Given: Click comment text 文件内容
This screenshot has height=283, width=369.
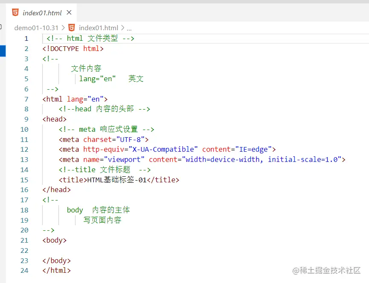Looking at the screenshot, I should pos(86,68).
